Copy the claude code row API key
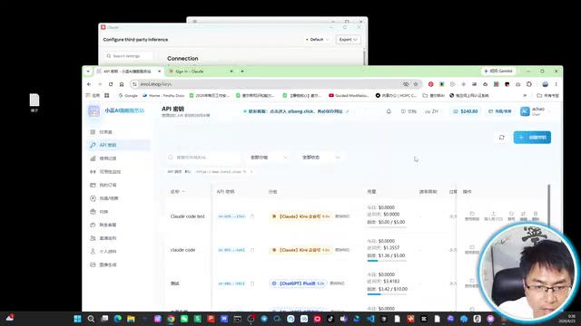581x326 pixels. pyautogui.click(x=252, y=250)
